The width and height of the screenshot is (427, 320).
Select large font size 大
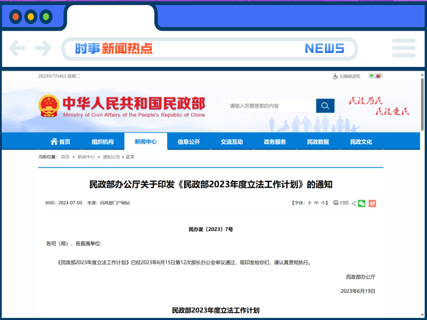click(x=309, y=204)
